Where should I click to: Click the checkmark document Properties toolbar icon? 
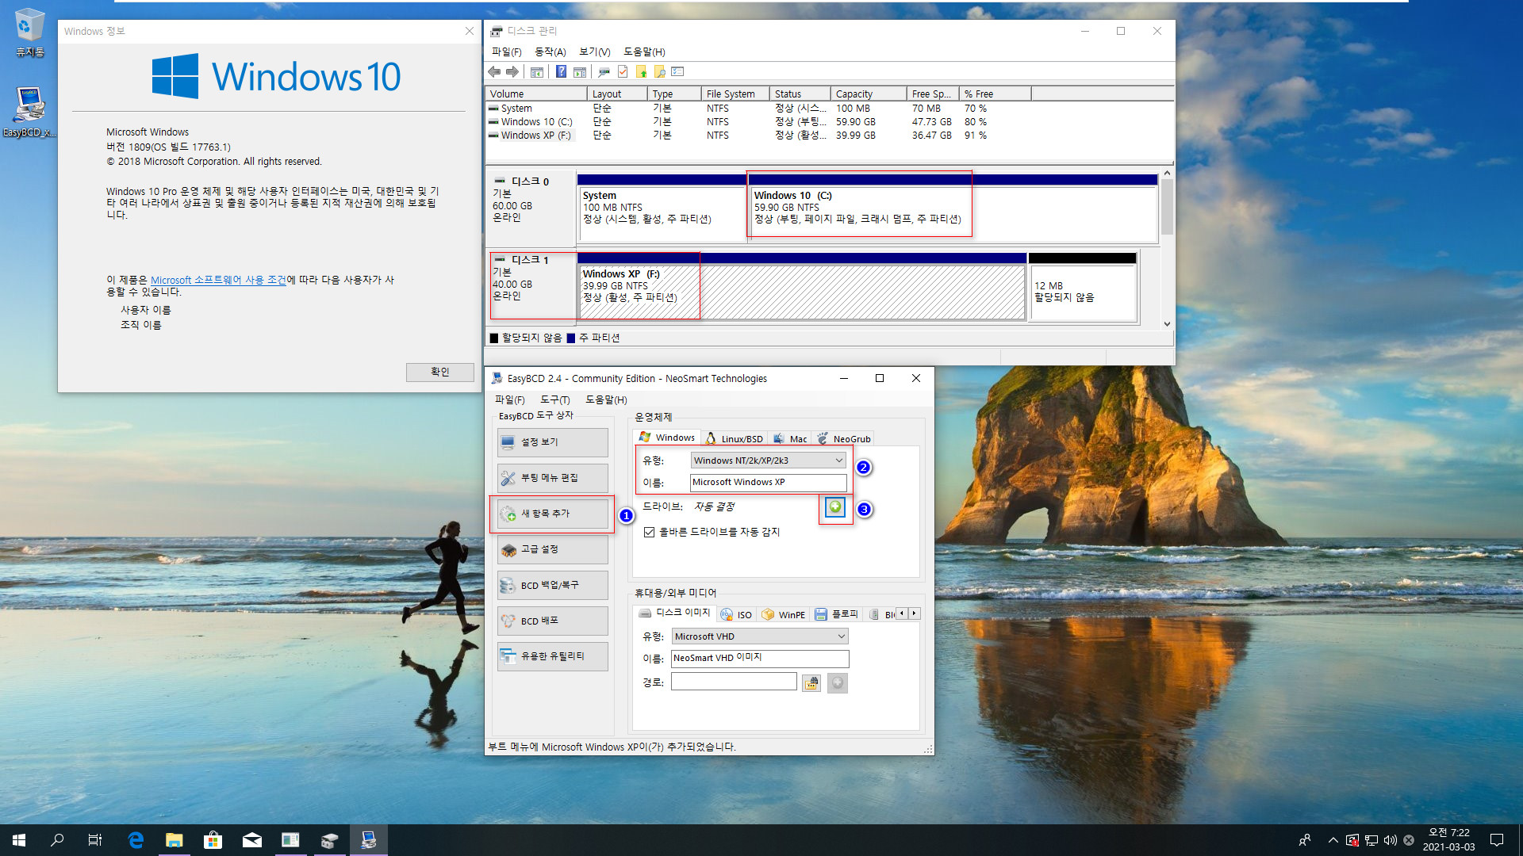[623, 72]
